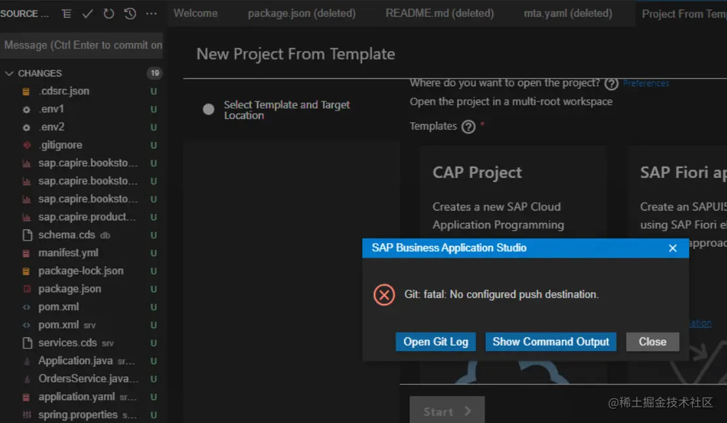The image size is (727, 423).
Task: Click help icon next to Templates label
Action: (x=468, y=127)
